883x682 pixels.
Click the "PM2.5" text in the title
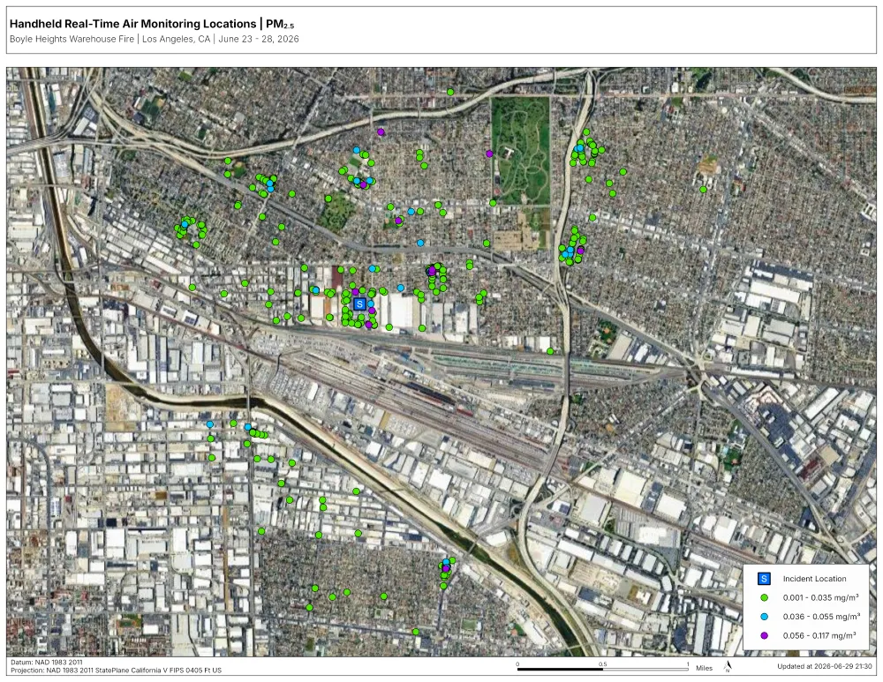[x=280, y=24]
